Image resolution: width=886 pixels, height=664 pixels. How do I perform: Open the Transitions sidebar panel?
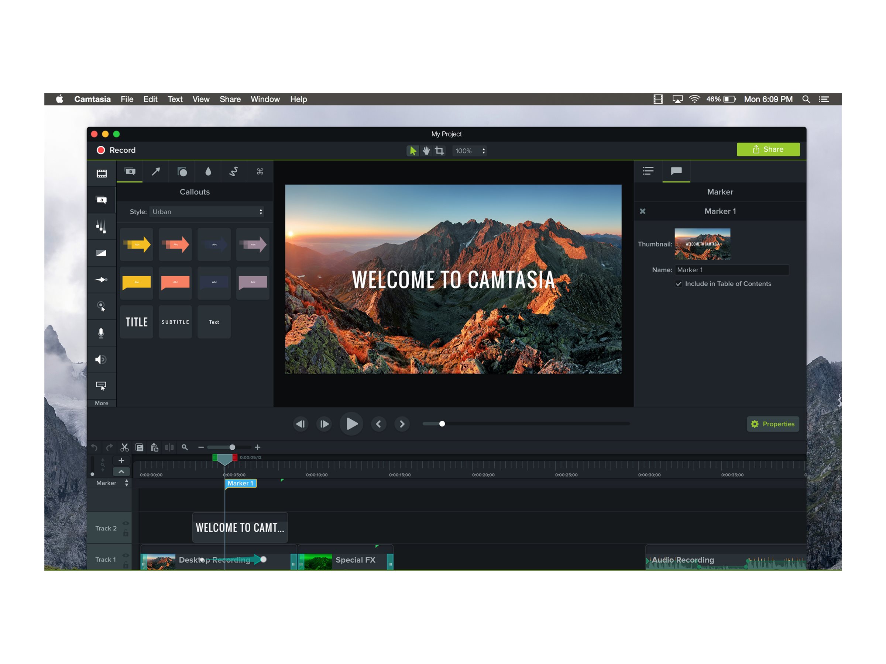point(102,253)
